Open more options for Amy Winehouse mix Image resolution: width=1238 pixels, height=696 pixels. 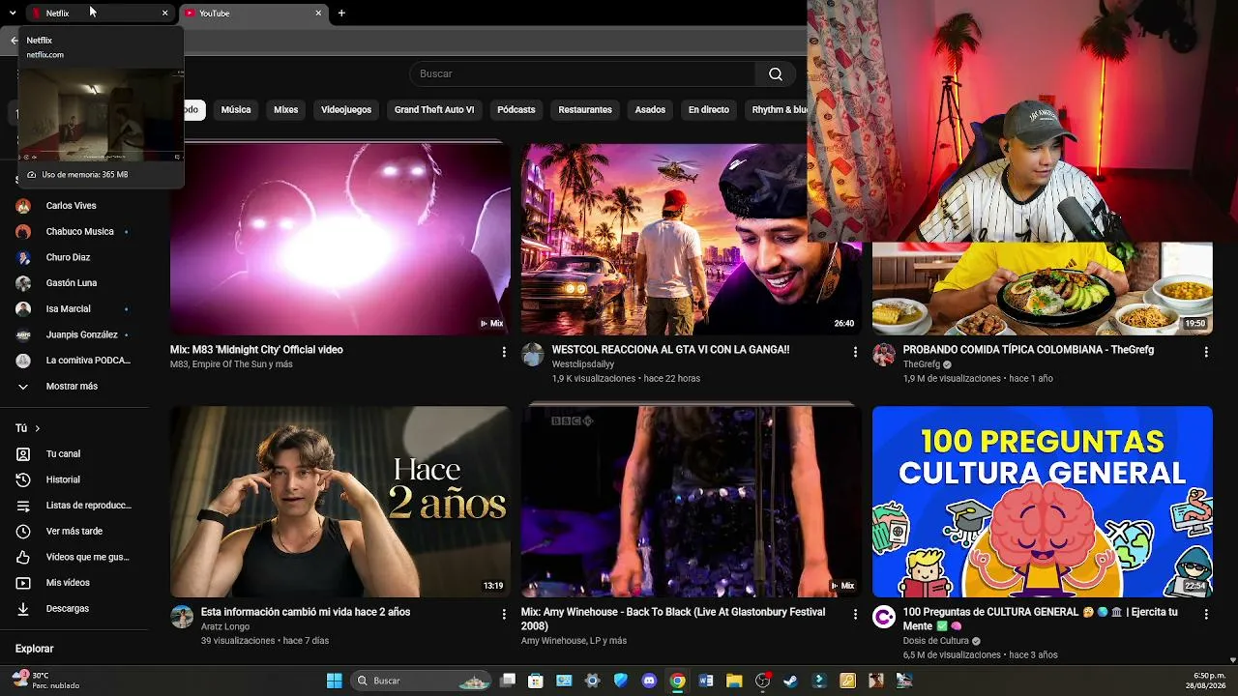(855, 614)
